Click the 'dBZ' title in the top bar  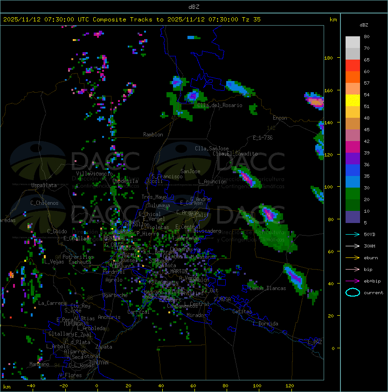(x=194, y=7)
